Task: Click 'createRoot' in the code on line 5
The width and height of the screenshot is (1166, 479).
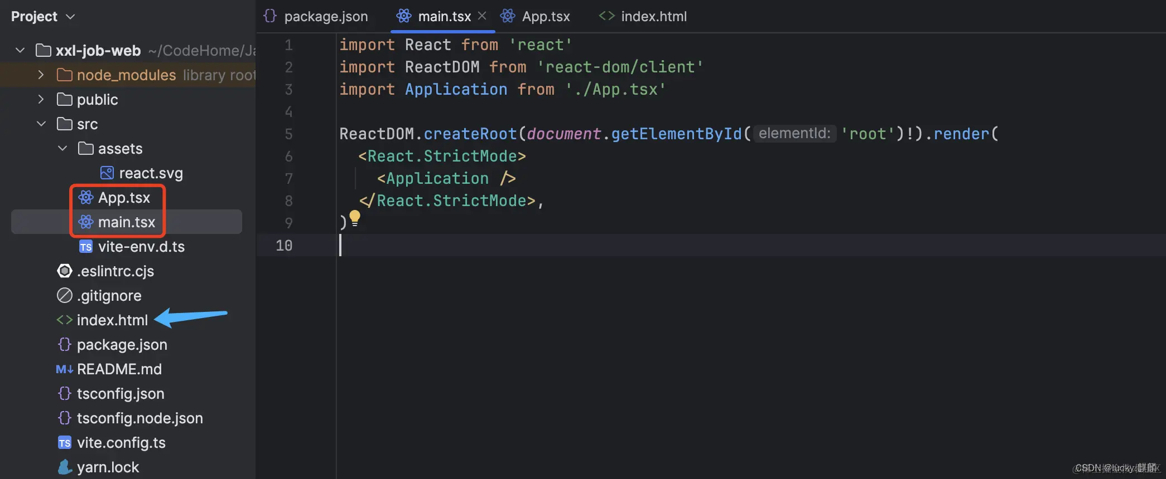Action: click(470, 134)
